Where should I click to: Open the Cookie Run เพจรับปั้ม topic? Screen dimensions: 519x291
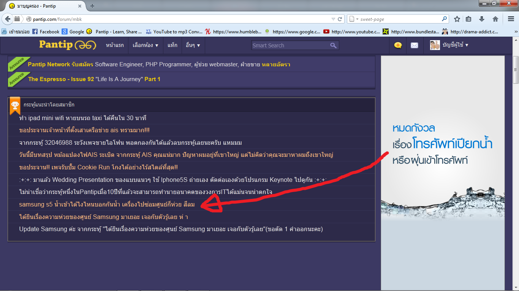coord(98,167)
